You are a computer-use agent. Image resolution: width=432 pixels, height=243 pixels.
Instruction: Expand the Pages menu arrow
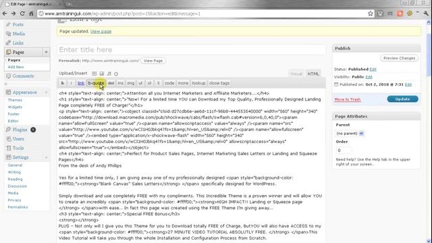[46, 52]
